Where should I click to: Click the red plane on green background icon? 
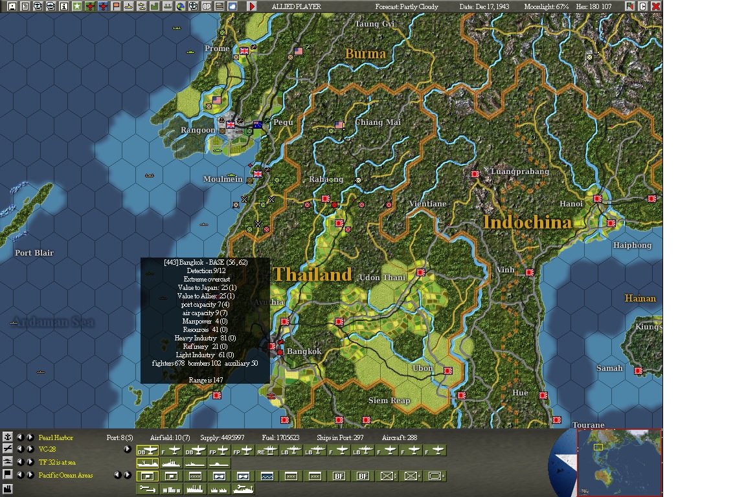pos(90,6)
